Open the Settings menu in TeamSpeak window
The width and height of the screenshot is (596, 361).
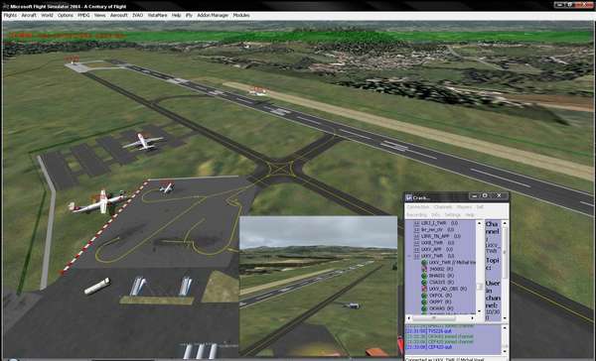coord(452,215)
